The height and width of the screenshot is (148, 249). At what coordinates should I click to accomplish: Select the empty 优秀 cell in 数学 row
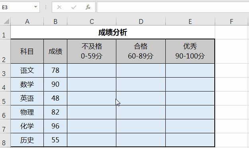pos(190,84)
